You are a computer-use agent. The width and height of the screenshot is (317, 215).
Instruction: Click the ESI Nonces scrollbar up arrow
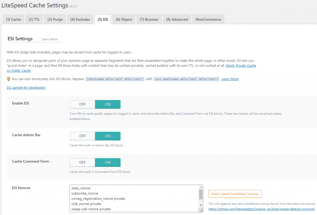coord(201,187)
